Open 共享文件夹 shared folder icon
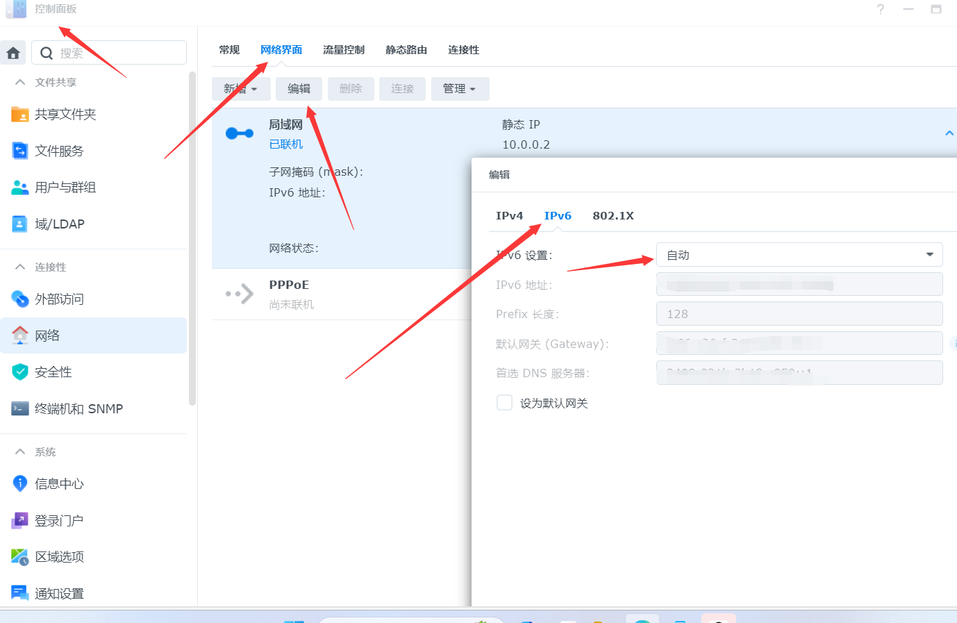The image size is (957, 623). click(x=20, y=114)
